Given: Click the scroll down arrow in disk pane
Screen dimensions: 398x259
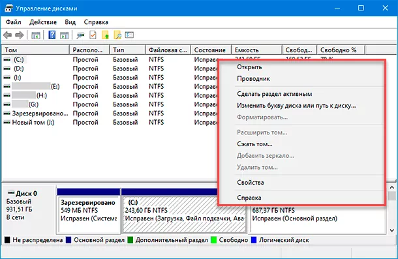Looking at the screenshot, I should (x=392, y=230).
